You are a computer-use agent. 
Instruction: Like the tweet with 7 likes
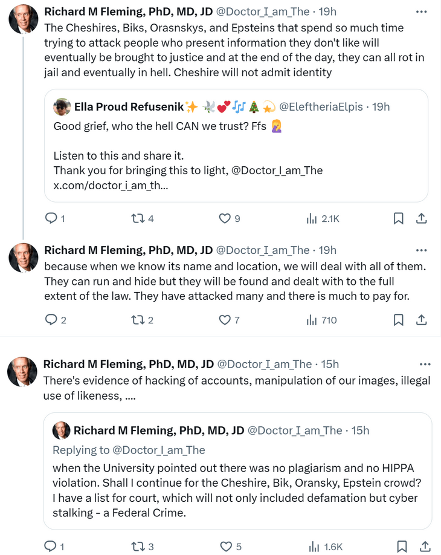point(225,320)
